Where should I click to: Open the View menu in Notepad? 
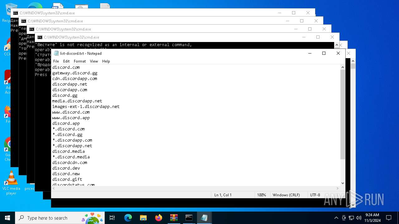[94, 61]
